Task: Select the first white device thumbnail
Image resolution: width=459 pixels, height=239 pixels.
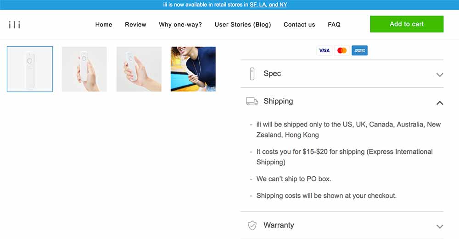Action: pyautogui.click(x=30, y=69)
